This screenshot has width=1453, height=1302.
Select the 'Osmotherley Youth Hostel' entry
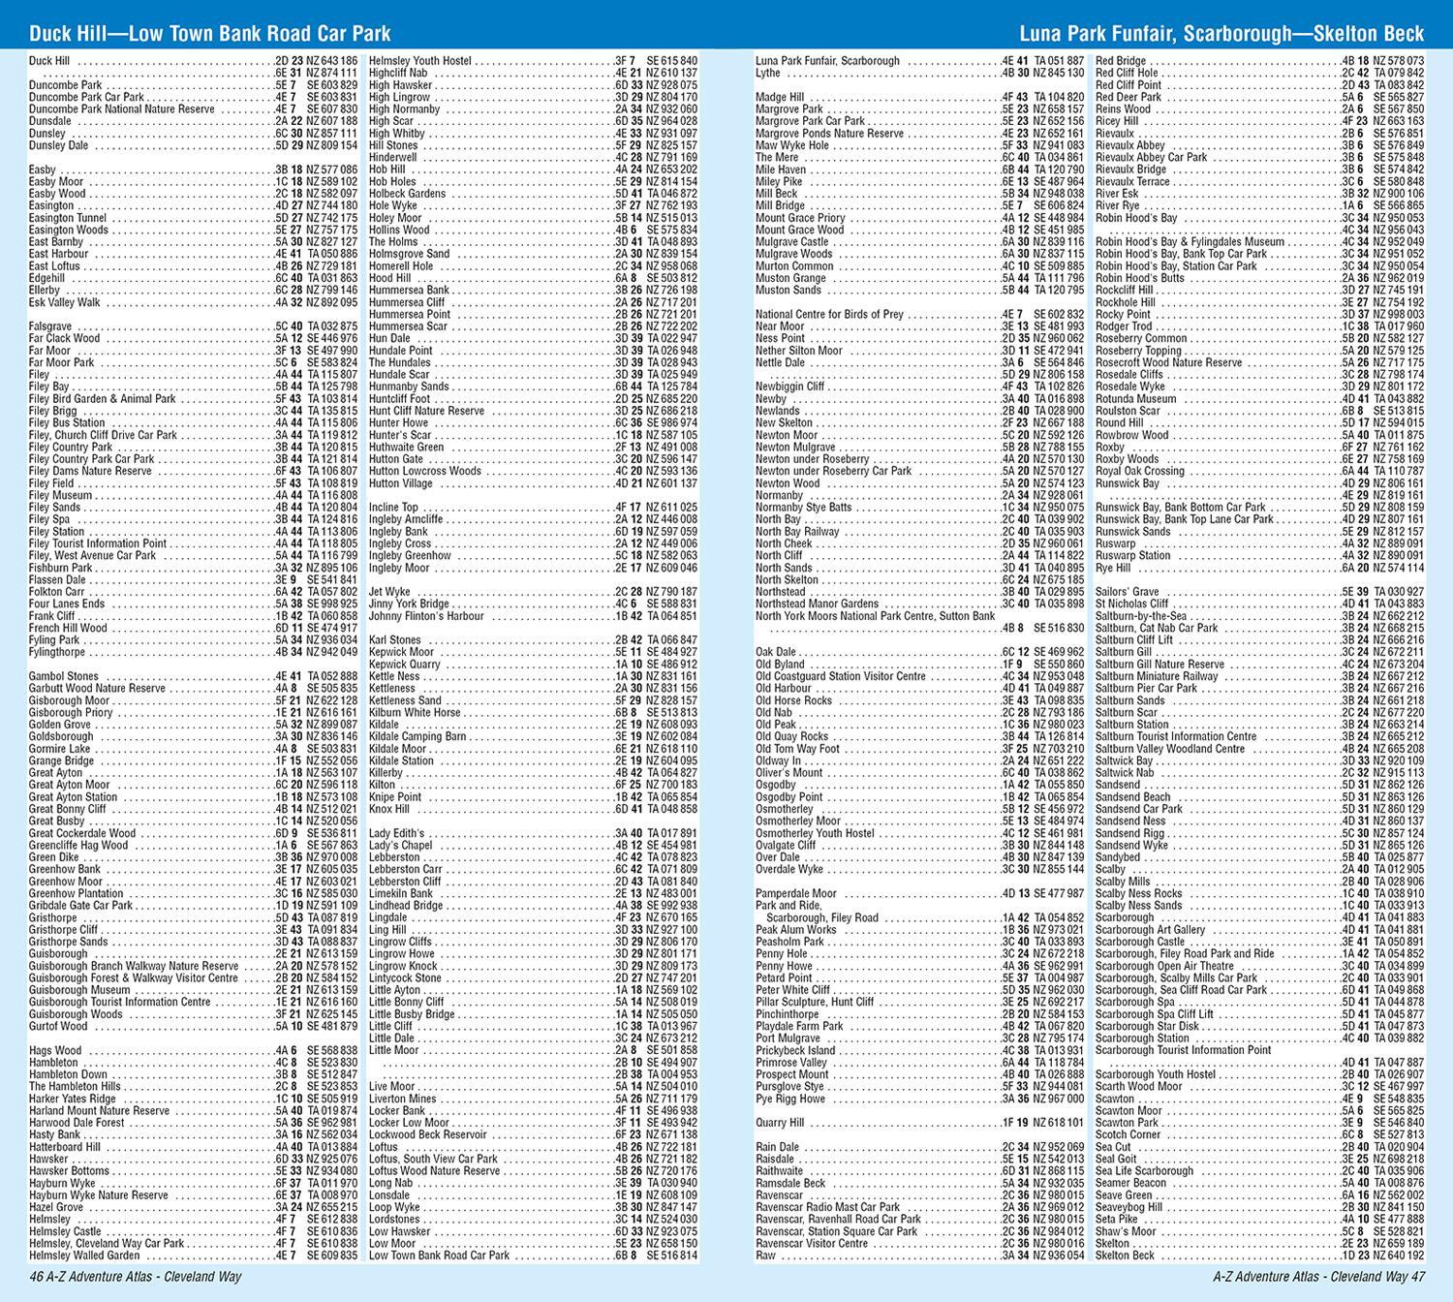919,833
